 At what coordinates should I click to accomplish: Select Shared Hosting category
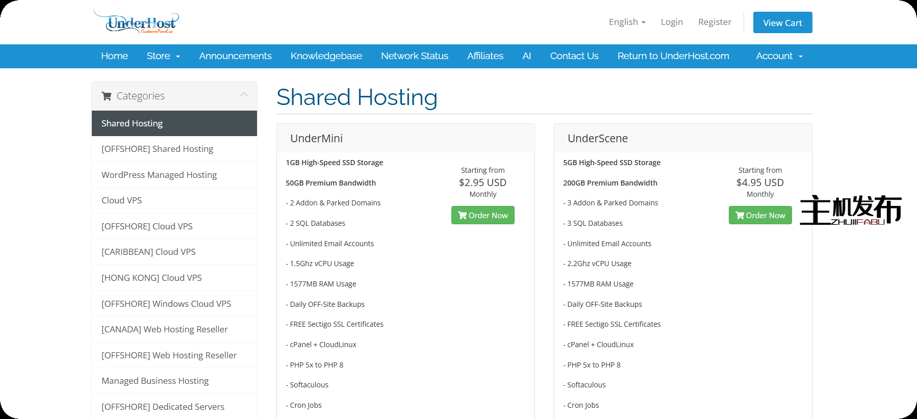pos(174,123)
